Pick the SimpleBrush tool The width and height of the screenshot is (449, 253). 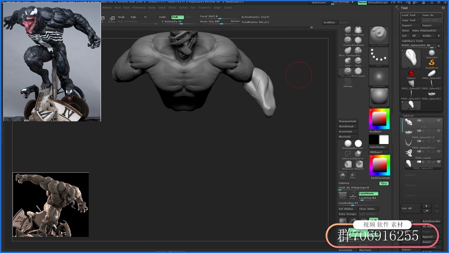[431, 63]
